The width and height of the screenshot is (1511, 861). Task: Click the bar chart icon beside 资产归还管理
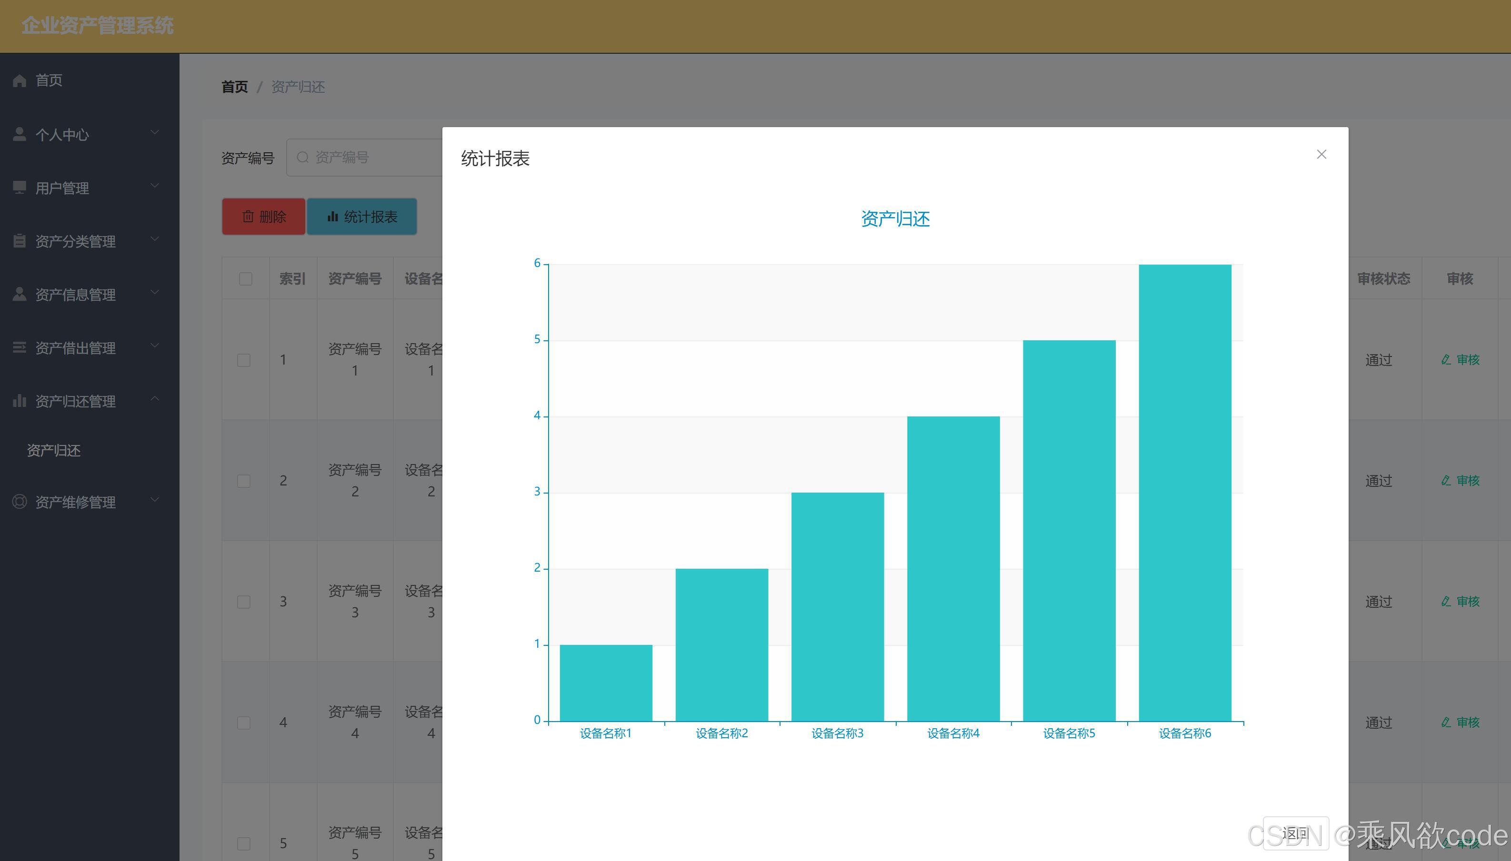pyautogui.click(x=20, y=401)
